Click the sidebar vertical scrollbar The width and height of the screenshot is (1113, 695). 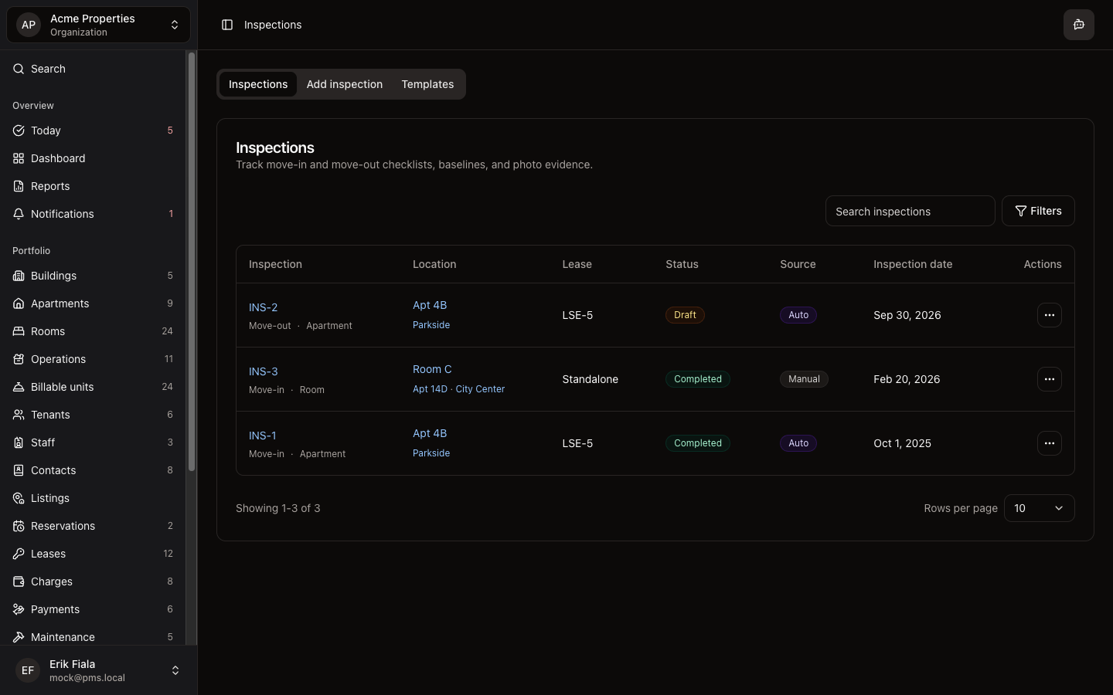tap(192, 263)
